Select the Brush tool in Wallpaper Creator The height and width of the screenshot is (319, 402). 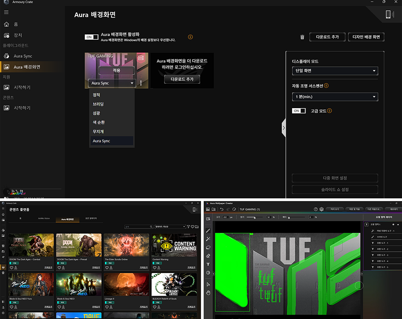click(208, 231)
